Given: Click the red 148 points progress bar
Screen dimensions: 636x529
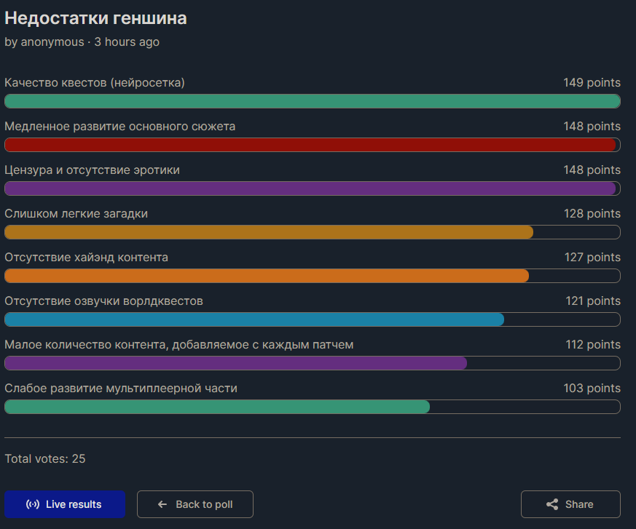Looking at the screenshot, I should coord(313,145).
